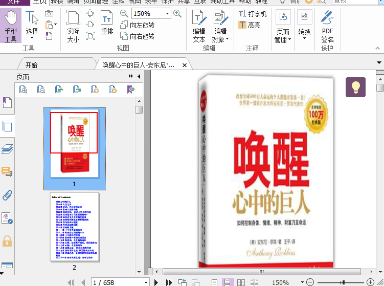Rotate page right (向右旋转)
The width and height of the screenshot is (384, 286).
pyautogui.click(x=138, y=36)
